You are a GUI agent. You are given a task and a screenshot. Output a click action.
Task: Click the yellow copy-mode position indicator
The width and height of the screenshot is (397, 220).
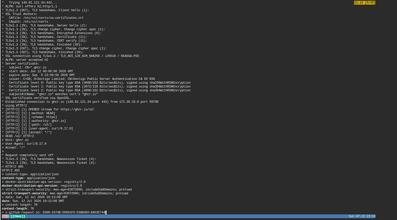(365, 2)
